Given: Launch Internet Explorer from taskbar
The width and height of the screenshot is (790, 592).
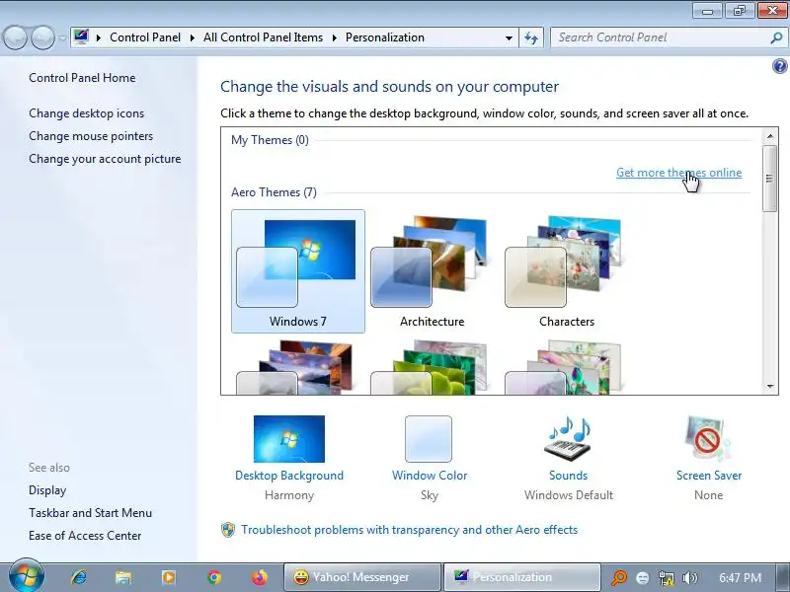Looking at the screenshot, I should pyautogui.click(x=79, y=577).
